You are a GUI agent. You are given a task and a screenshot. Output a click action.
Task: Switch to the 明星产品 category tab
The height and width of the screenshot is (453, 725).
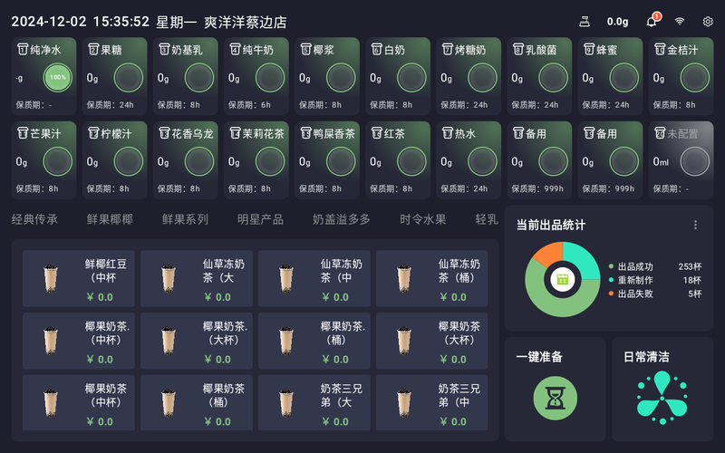260,219
